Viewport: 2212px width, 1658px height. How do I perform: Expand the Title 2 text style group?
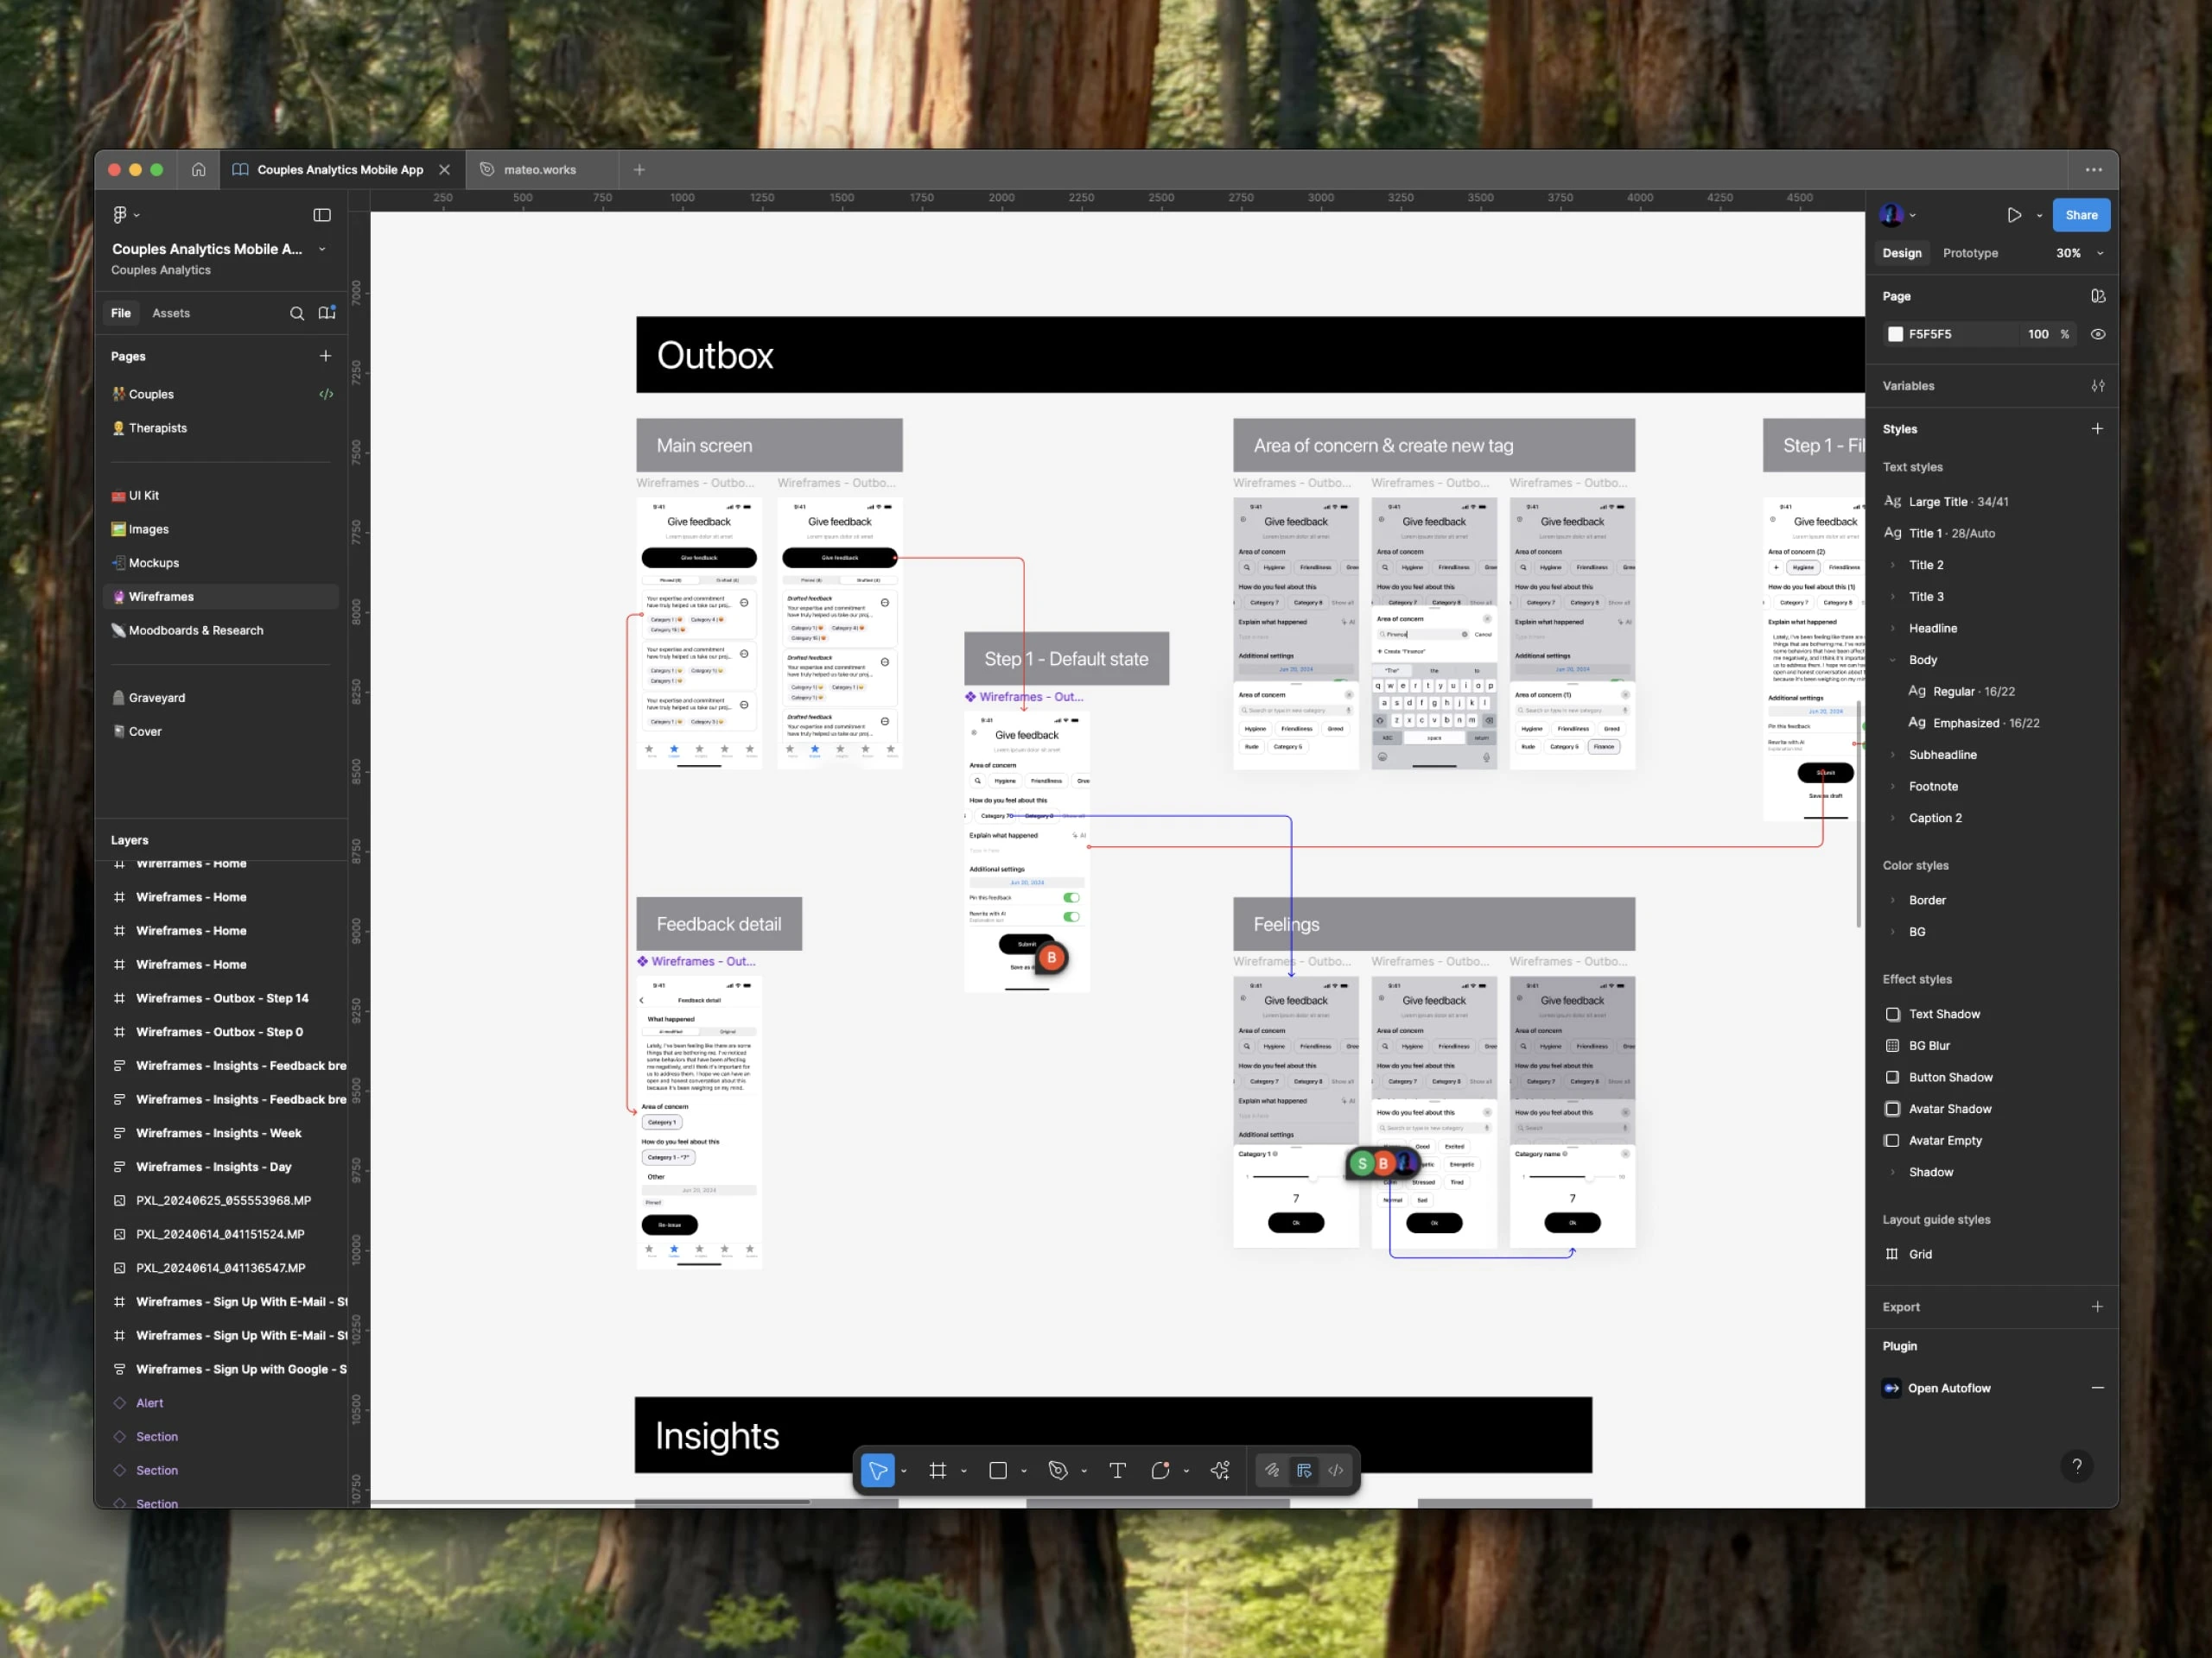tap(1892, 565)
